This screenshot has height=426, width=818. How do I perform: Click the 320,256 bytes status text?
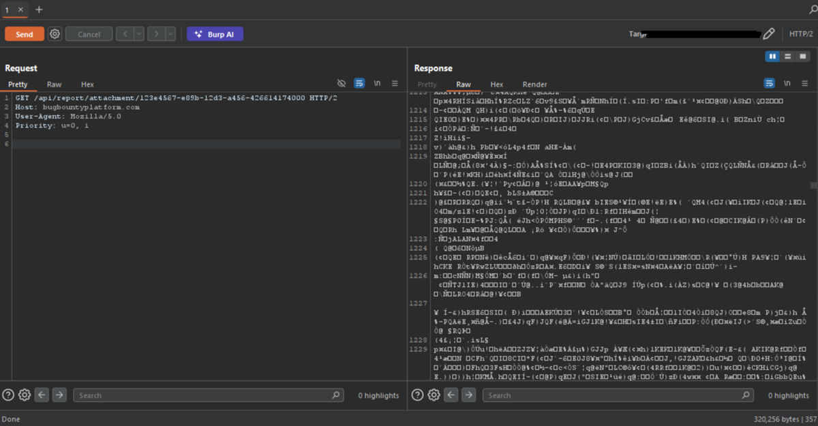[x=777, y=419]
